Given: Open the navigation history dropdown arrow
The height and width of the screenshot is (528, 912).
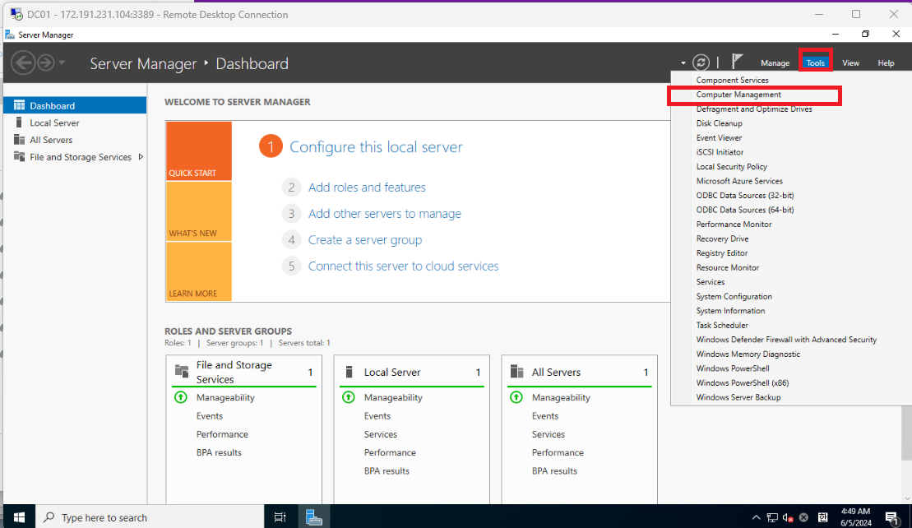Looking at the screenshot, I should coord(62,63).
